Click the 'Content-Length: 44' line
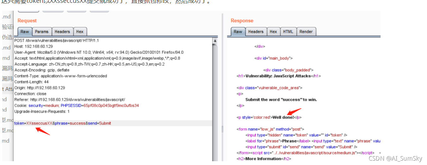 tap(32, 82)
